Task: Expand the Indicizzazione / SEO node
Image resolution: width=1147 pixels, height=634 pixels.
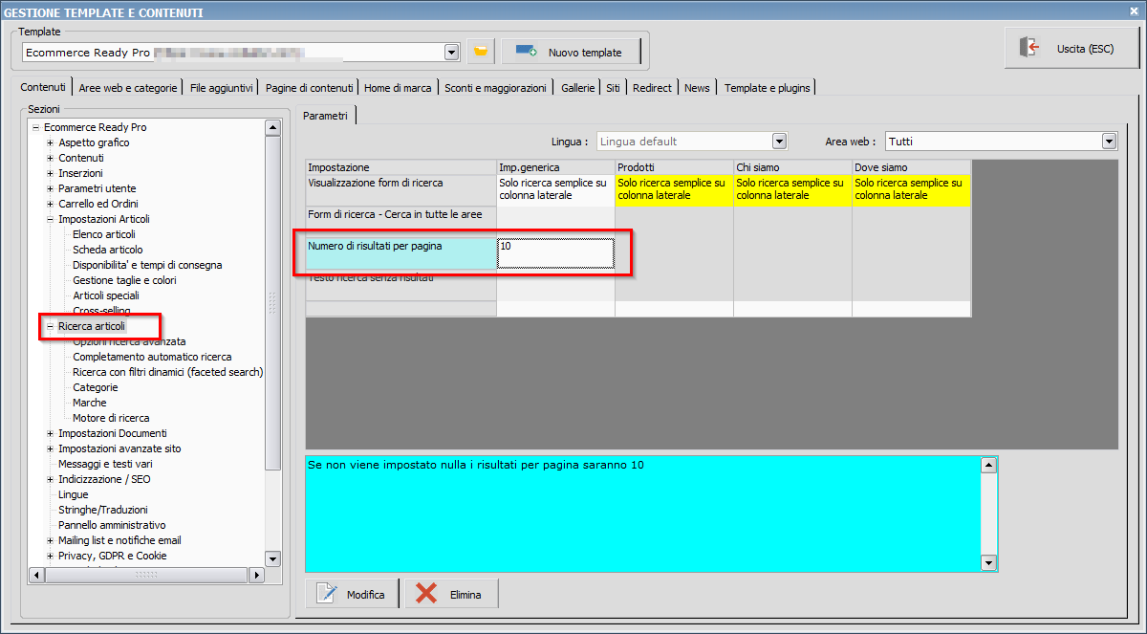Action: coord(50,479)
